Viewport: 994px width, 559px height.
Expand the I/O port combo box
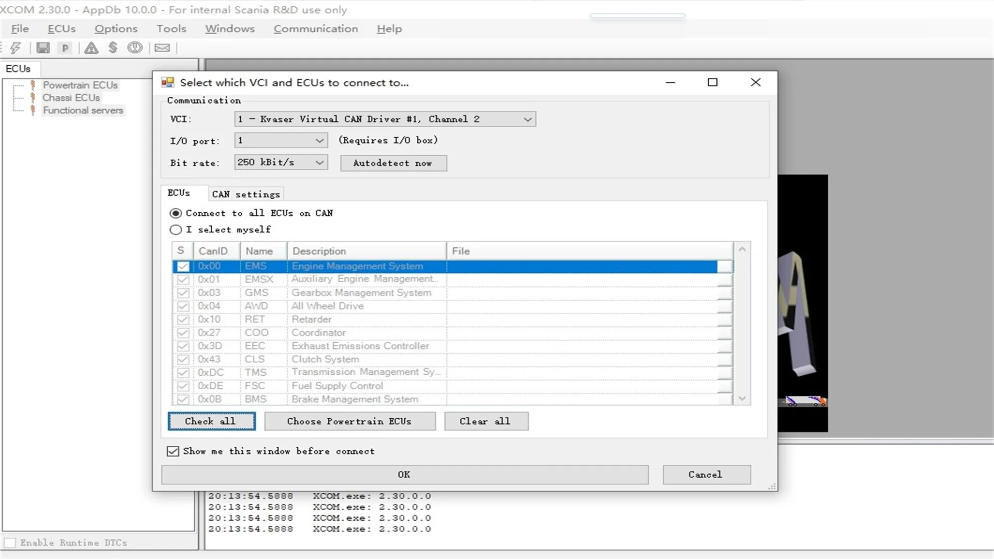coord(319,141)
